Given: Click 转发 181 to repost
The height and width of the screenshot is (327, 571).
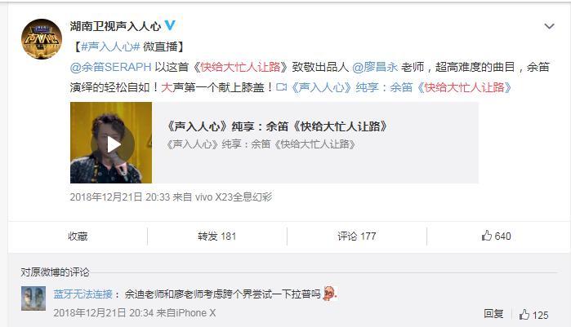Looking at the screenshot, I should tap(217, 236).
